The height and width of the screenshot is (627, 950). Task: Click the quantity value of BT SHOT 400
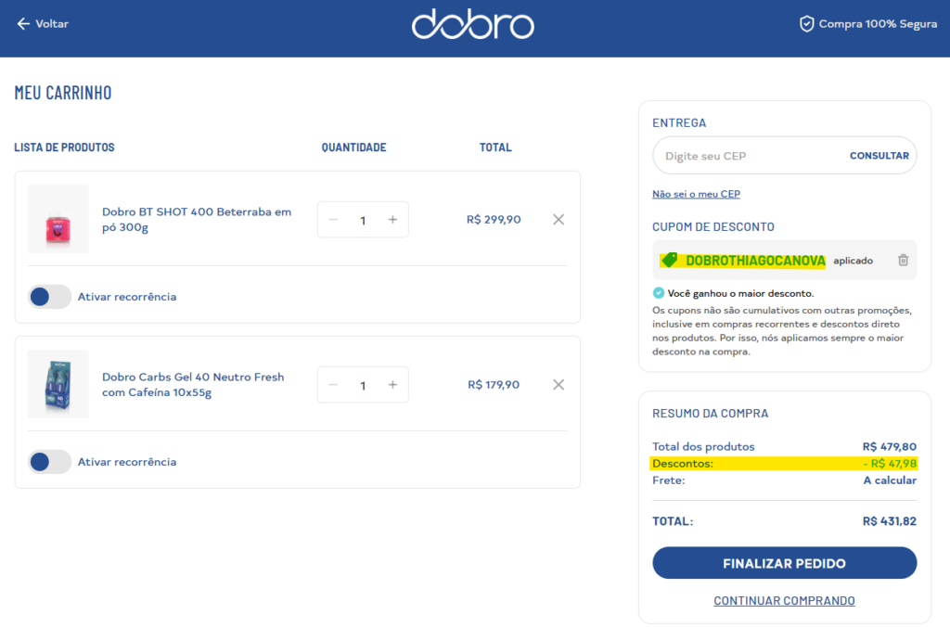pos(363,220)
